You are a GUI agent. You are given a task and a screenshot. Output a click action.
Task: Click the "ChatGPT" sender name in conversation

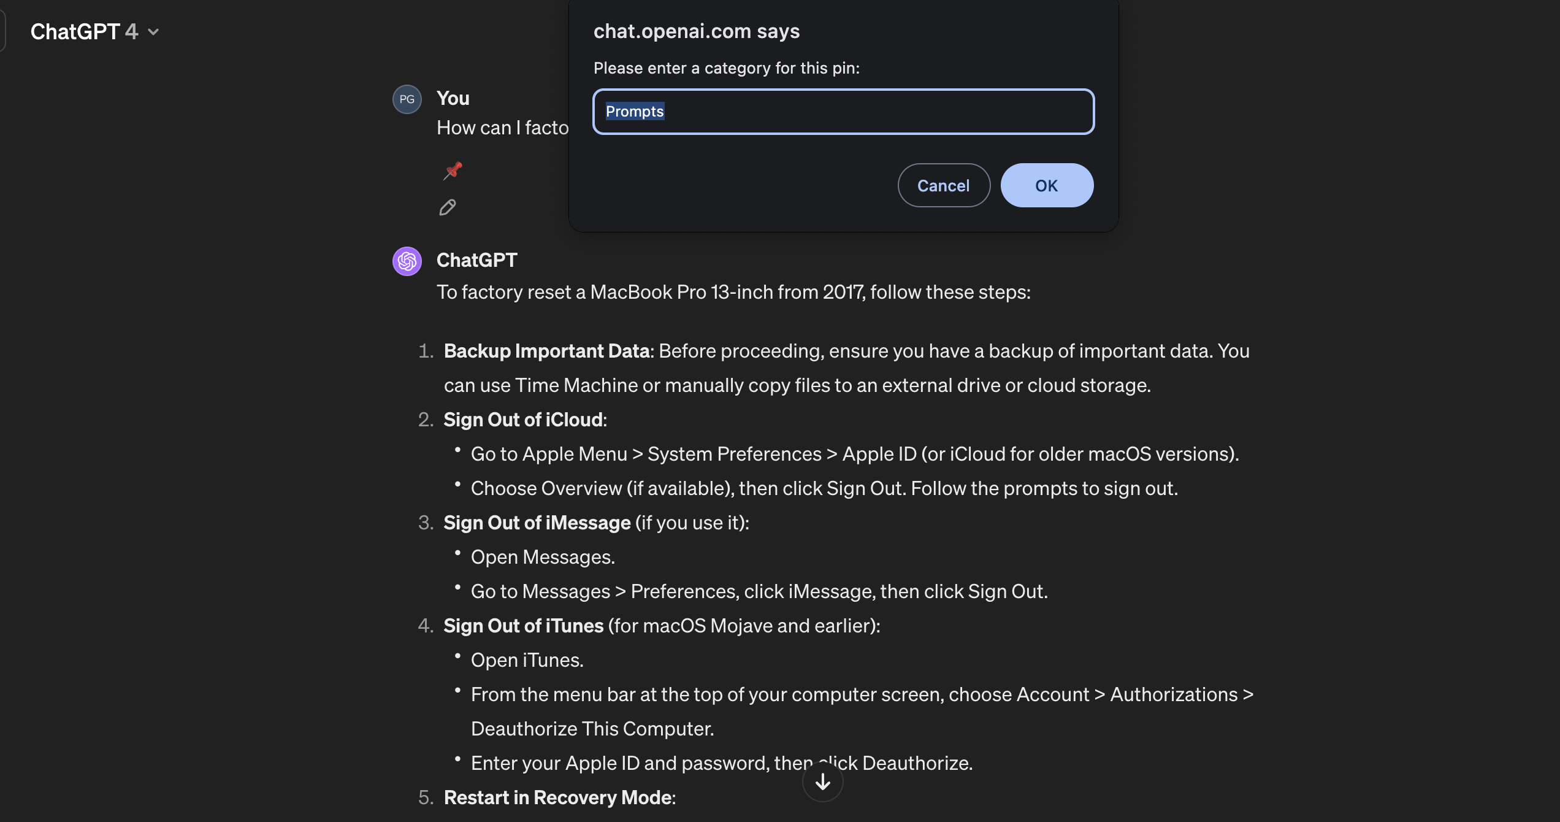pos(476,260)
